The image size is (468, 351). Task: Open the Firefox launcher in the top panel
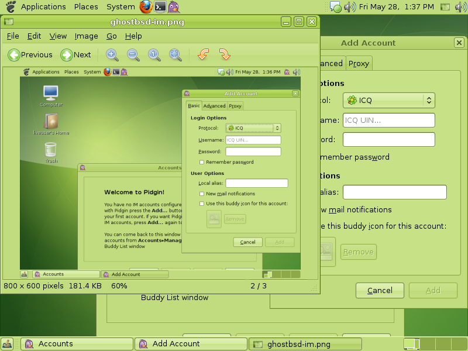click(146, 6)
